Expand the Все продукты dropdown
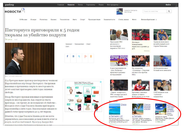Viewport: 184px width, 133px height. coord(113,5)
